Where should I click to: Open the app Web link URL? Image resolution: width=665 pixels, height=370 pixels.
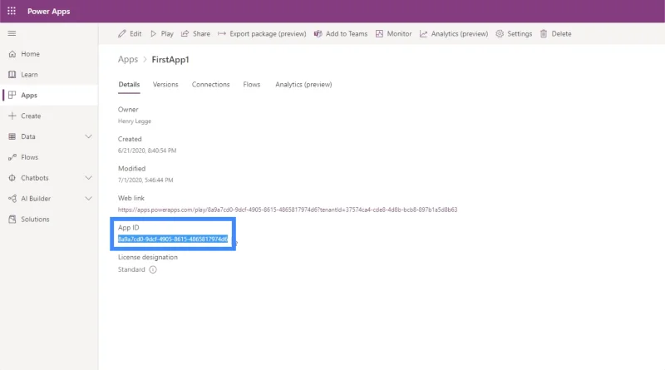(288, 210)
